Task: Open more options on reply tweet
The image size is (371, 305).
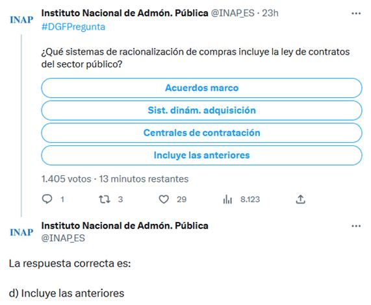Action: click(x=356, y=226)
